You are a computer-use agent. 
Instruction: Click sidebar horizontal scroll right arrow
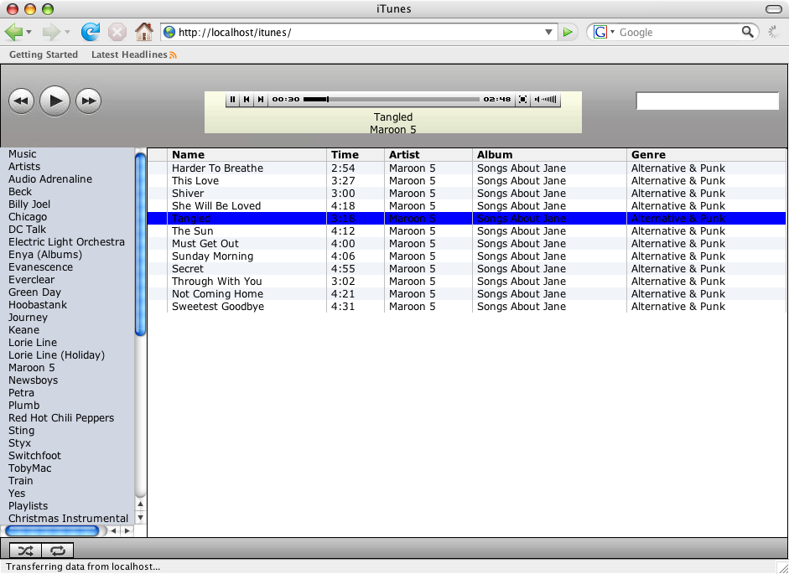pyautogui.click(x=127, y=530)
